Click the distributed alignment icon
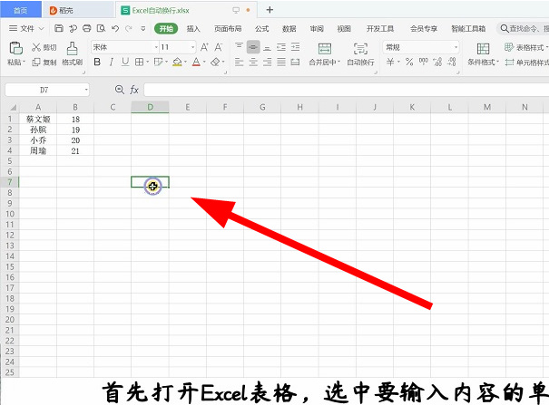This screenshot has width=549, height=405. (296, 63)
